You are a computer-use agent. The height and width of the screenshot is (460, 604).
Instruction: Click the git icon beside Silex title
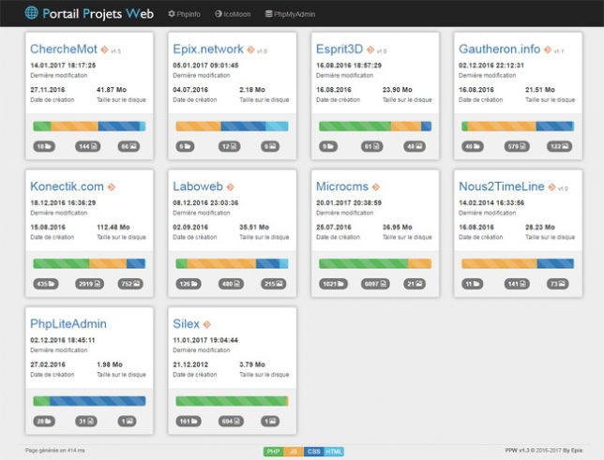207,324
